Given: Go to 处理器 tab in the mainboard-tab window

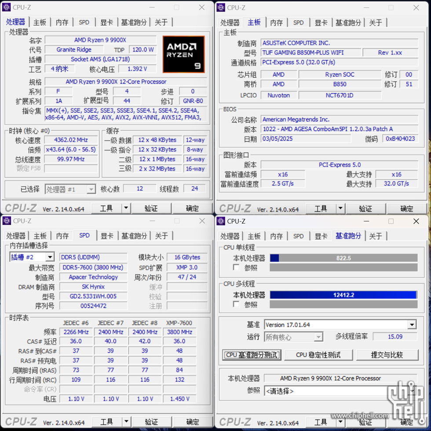Looking at the screenshot, I should (x=230, y=22).
